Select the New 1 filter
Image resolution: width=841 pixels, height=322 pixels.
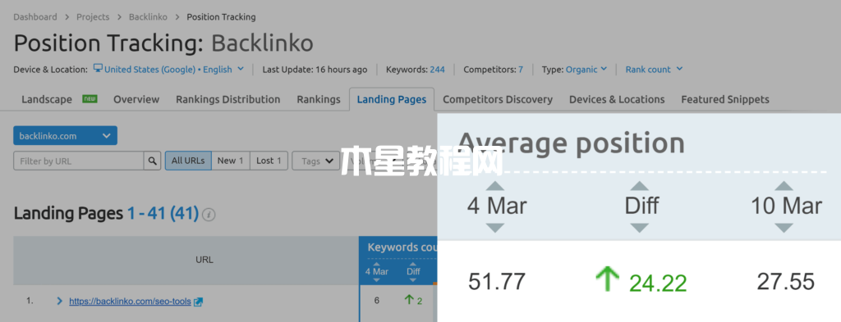pos(231,161)
